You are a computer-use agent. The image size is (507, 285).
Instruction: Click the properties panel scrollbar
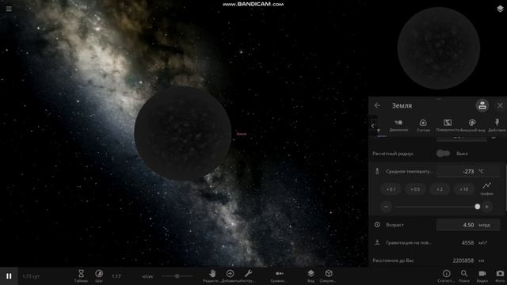coord(505,188)
